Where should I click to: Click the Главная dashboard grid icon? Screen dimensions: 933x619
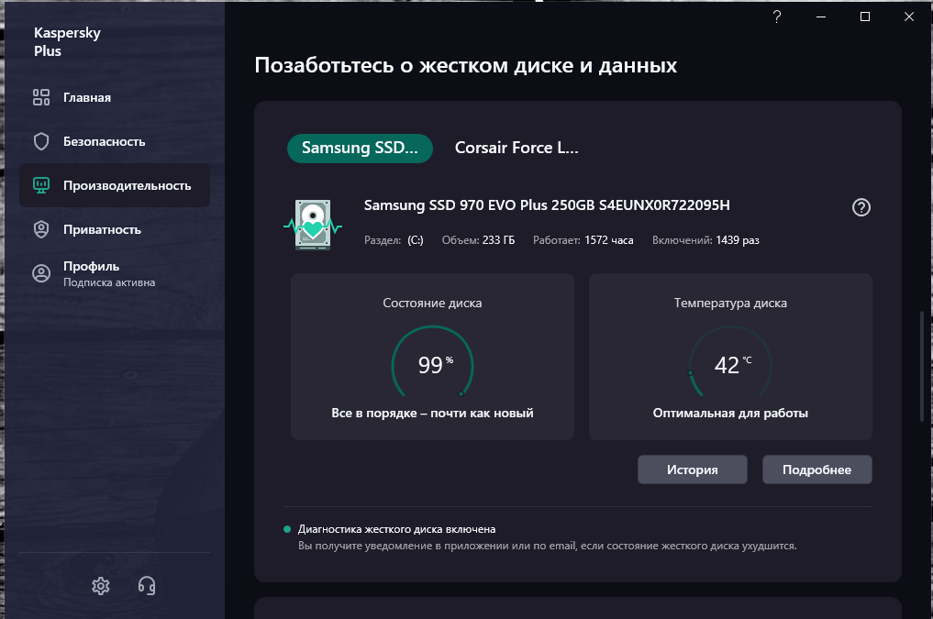41,97
